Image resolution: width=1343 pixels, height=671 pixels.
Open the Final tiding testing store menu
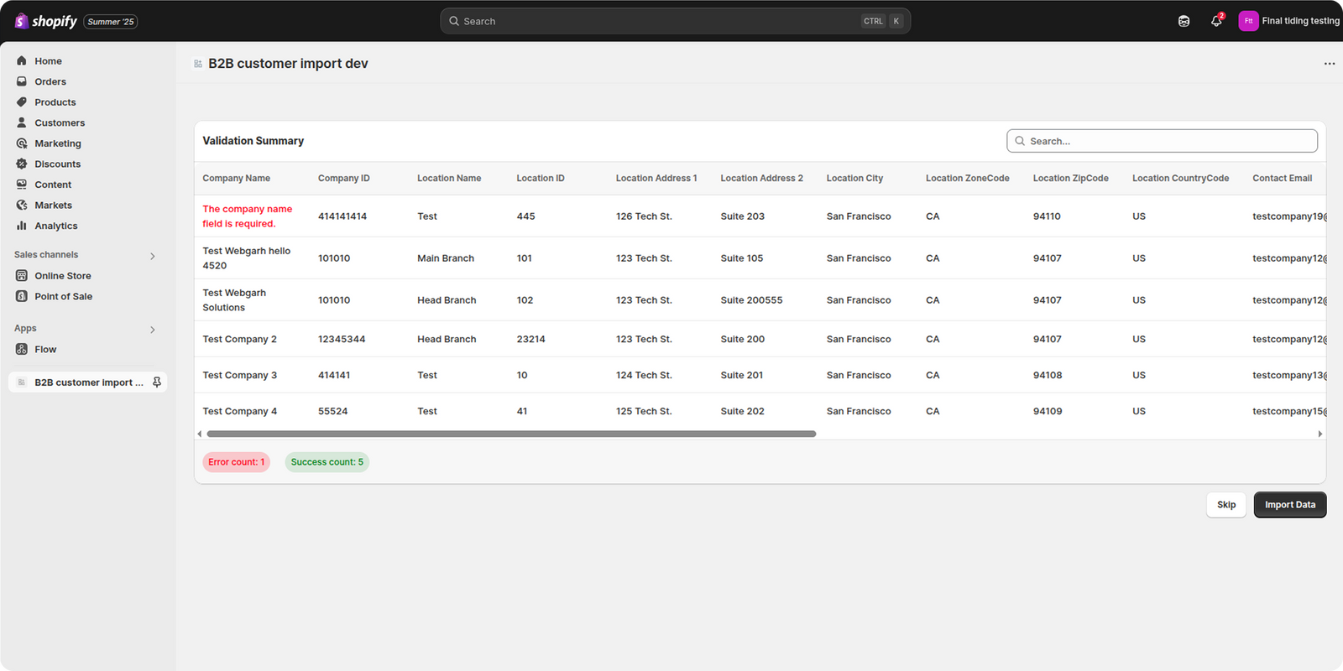pyautogui.click(x=1289, y=21)
